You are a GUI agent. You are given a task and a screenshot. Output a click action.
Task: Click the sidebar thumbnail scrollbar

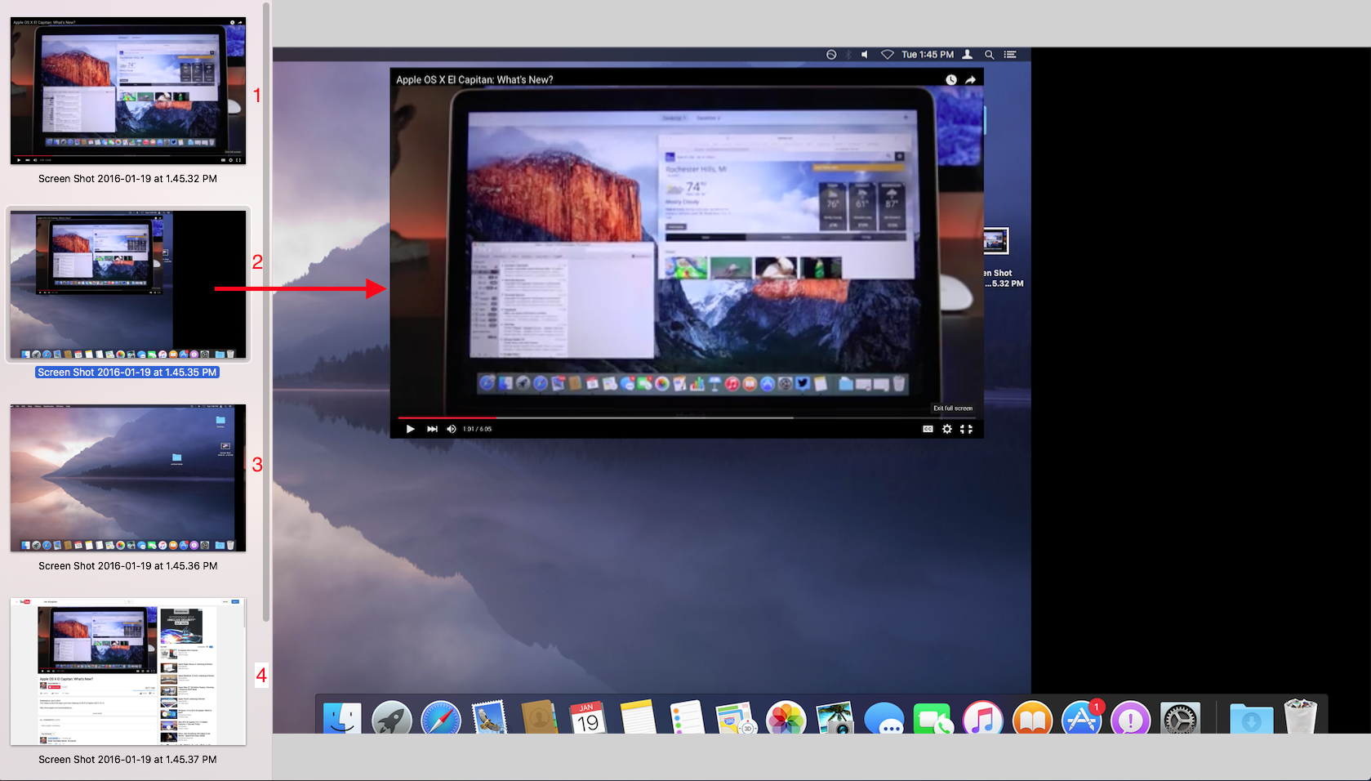click(266, 310)
